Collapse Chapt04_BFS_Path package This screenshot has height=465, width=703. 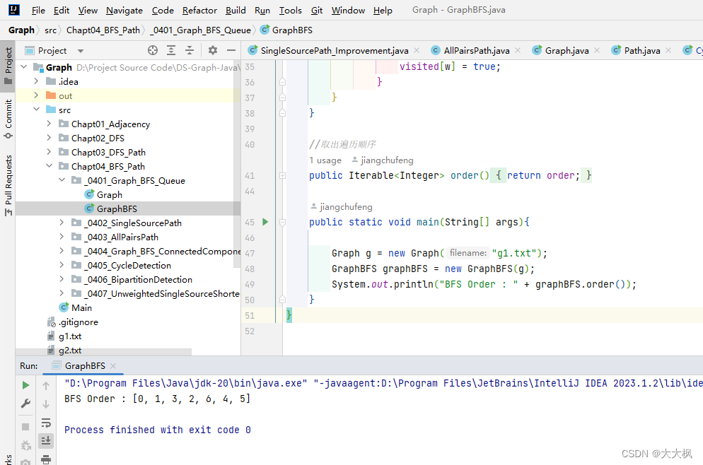click(x=49, y=166)
